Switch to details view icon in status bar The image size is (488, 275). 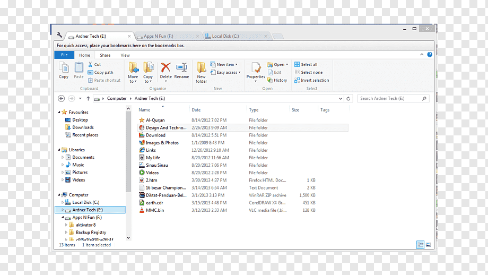(x=420, y=245)
